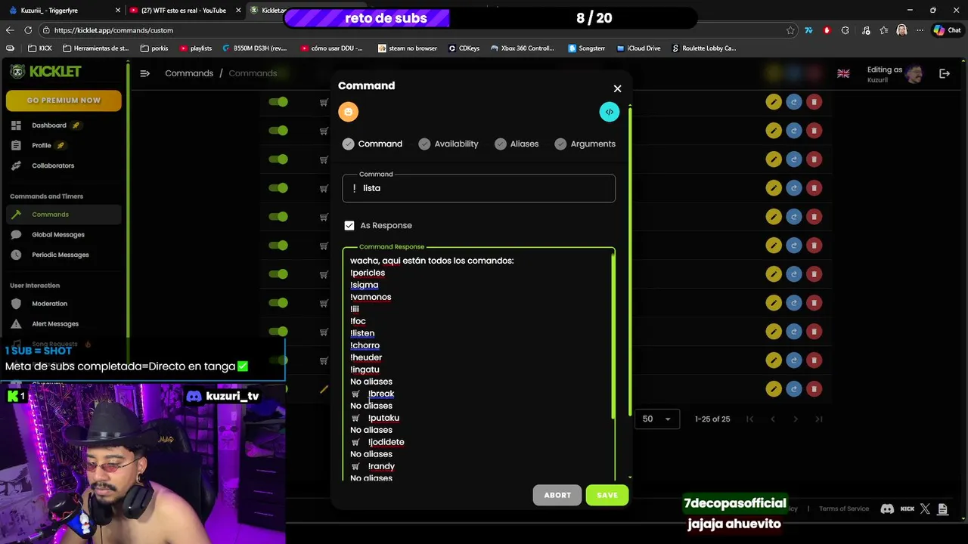Click Commands breadcrumb link
The image size is (968, 544).
[x=189, y=73]
